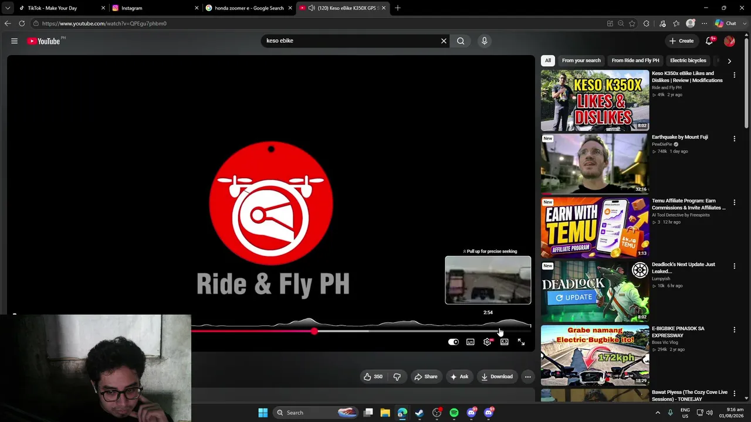The height and width of the screenshot is (422, 751).
Task: Select the 'Electric bicycles' chip
Action: click(688, 60)
